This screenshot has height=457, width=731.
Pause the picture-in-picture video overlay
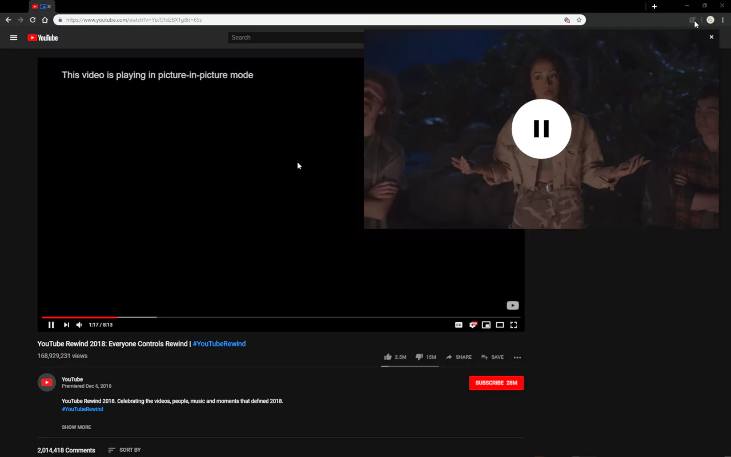[x=541, y=129]
